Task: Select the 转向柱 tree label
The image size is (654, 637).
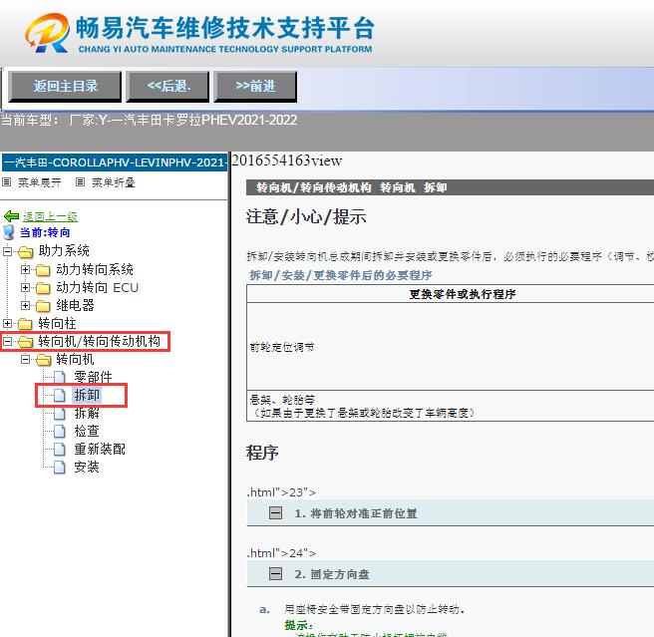Action: (x=57, y=323)
